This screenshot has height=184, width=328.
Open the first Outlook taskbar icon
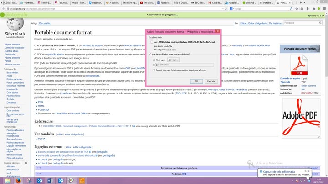[40, 180]
